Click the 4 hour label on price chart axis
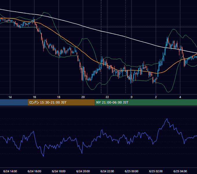The image size is (197, 174). tap(180, 97)
